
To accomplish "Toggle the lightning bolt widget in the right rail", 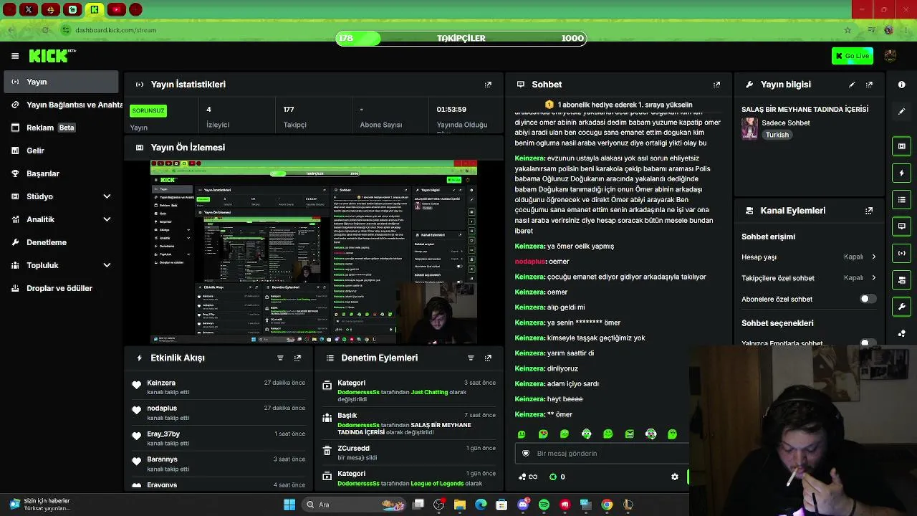I will (x=901, y=173).
